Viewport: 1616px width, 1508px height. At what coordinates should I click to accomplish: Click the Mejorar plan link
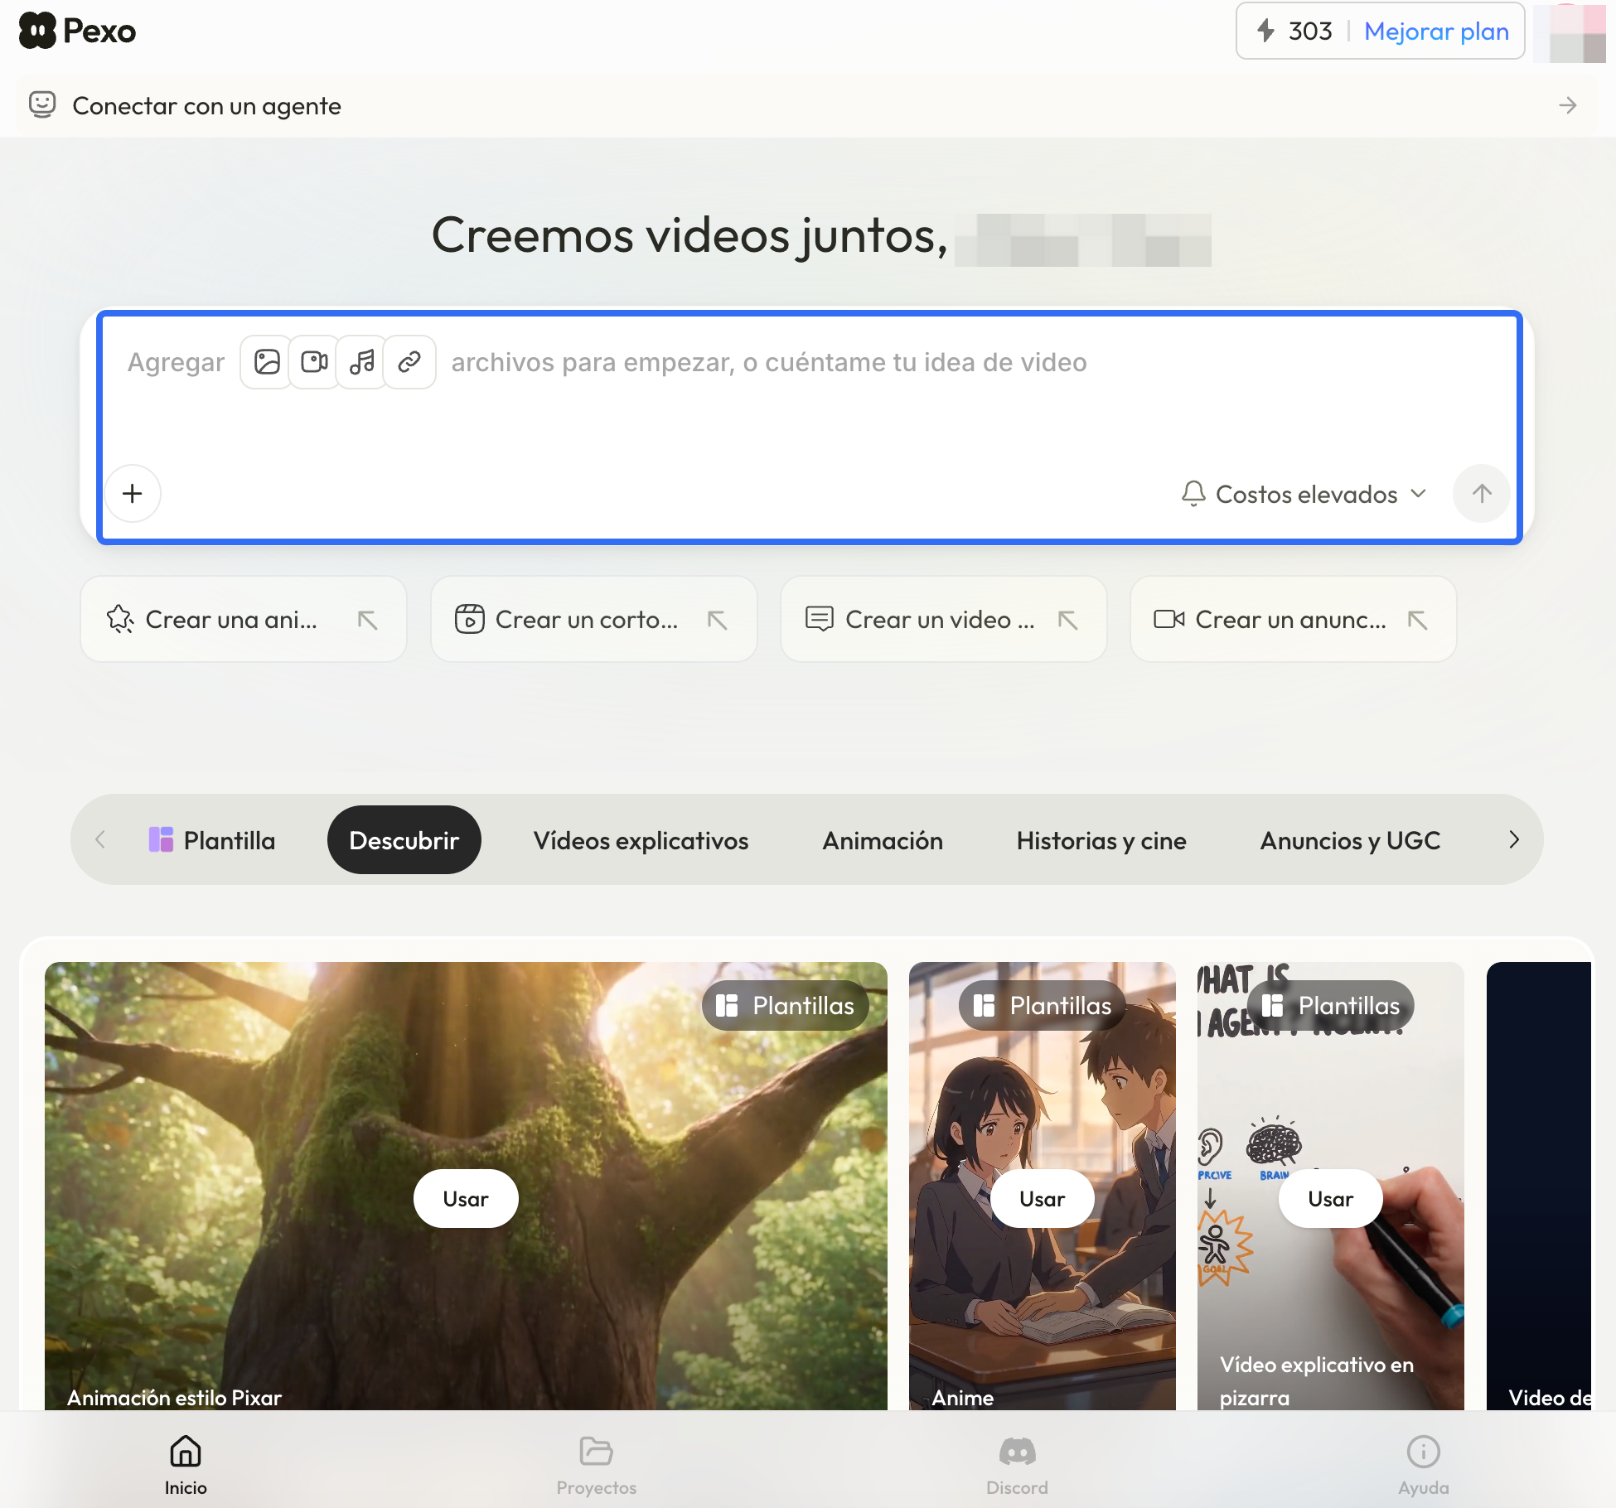click(1436, 31)
